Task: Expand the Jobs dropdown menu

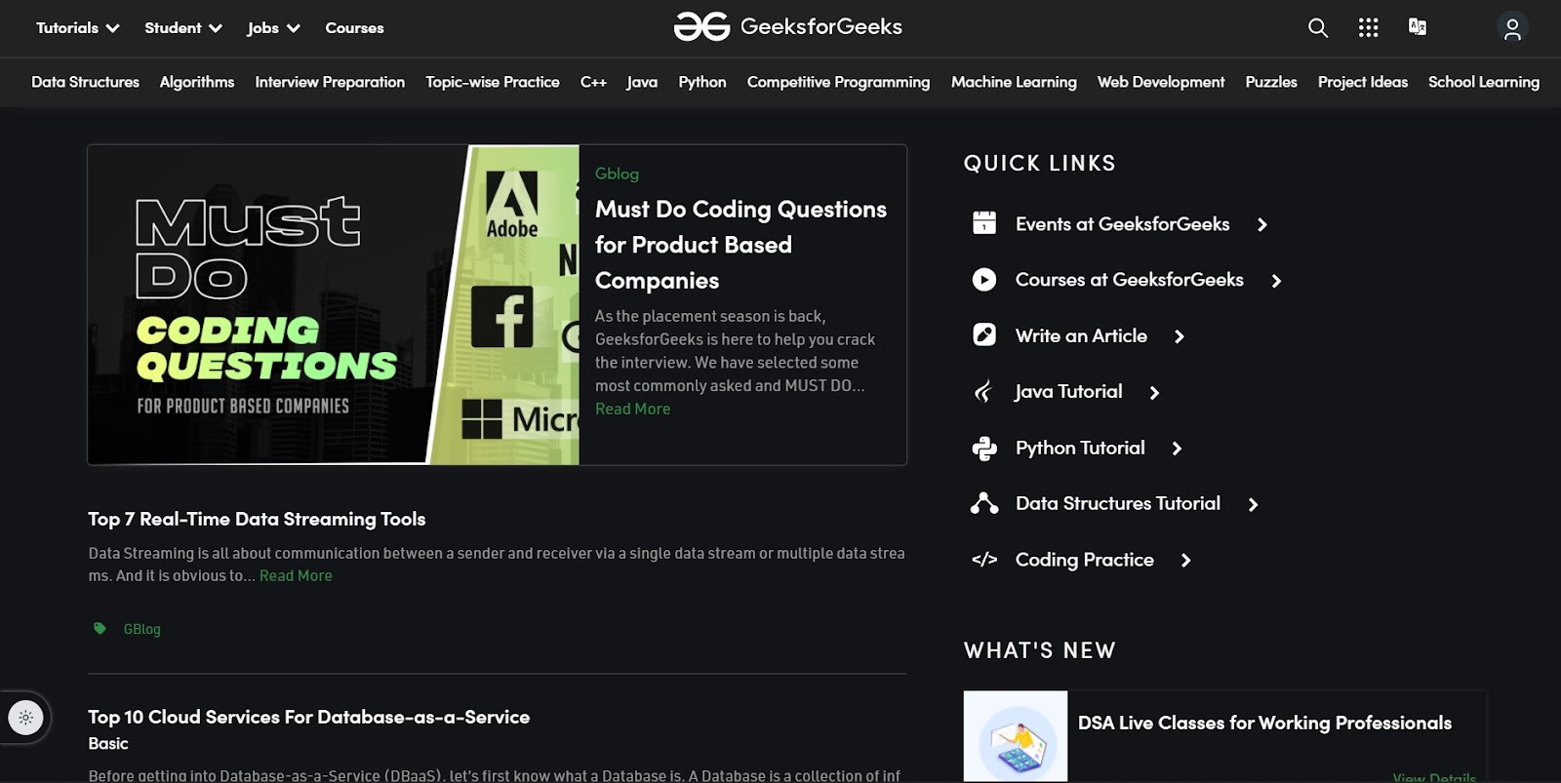Action: click(273, 28)
